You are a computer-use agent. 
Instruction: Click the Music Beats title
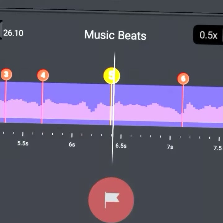(x=115, y=35)
